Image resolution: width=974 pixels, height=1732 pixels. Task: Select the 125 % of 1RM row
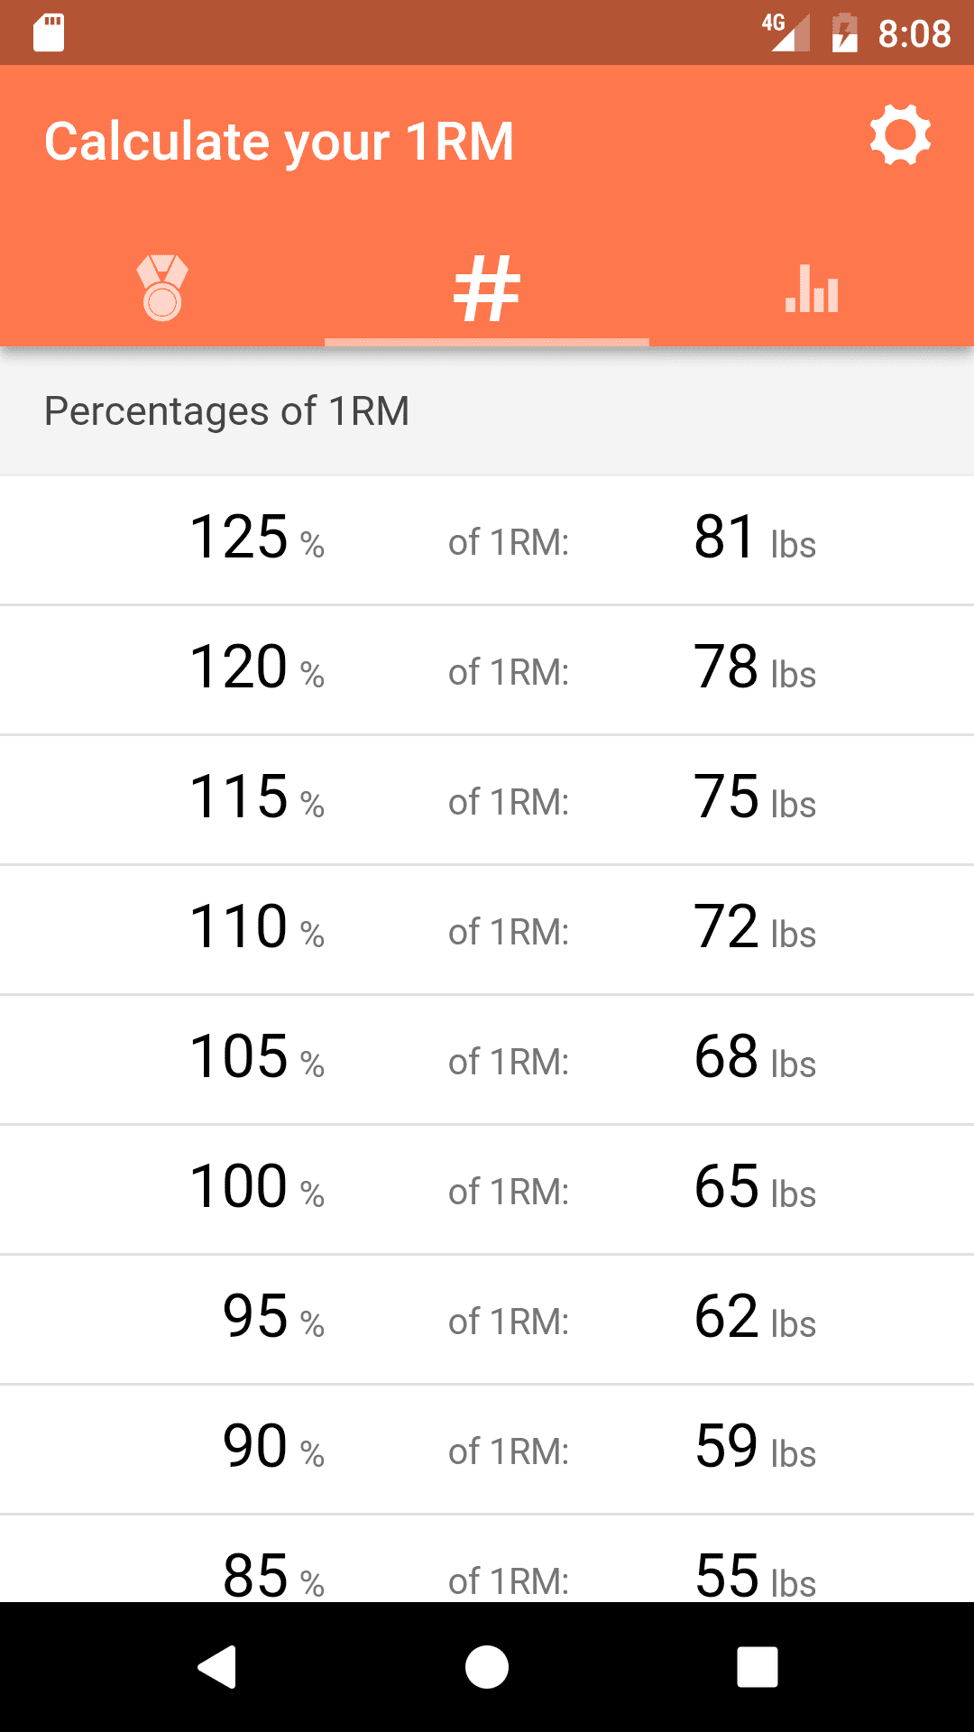(x=487, y=540)
